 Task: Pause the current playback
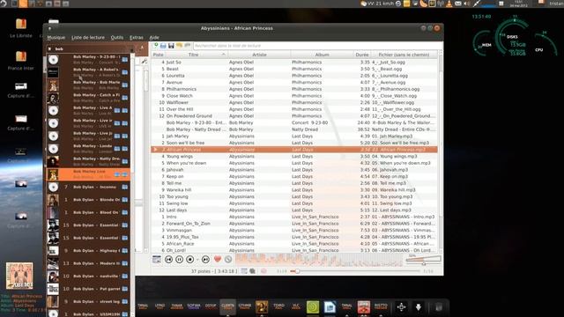[x=179, y=260]
